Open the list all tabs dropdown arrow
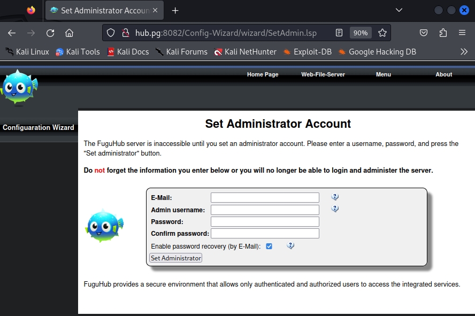The width and height of the screenshot is (475, 316). coord(399,10)
